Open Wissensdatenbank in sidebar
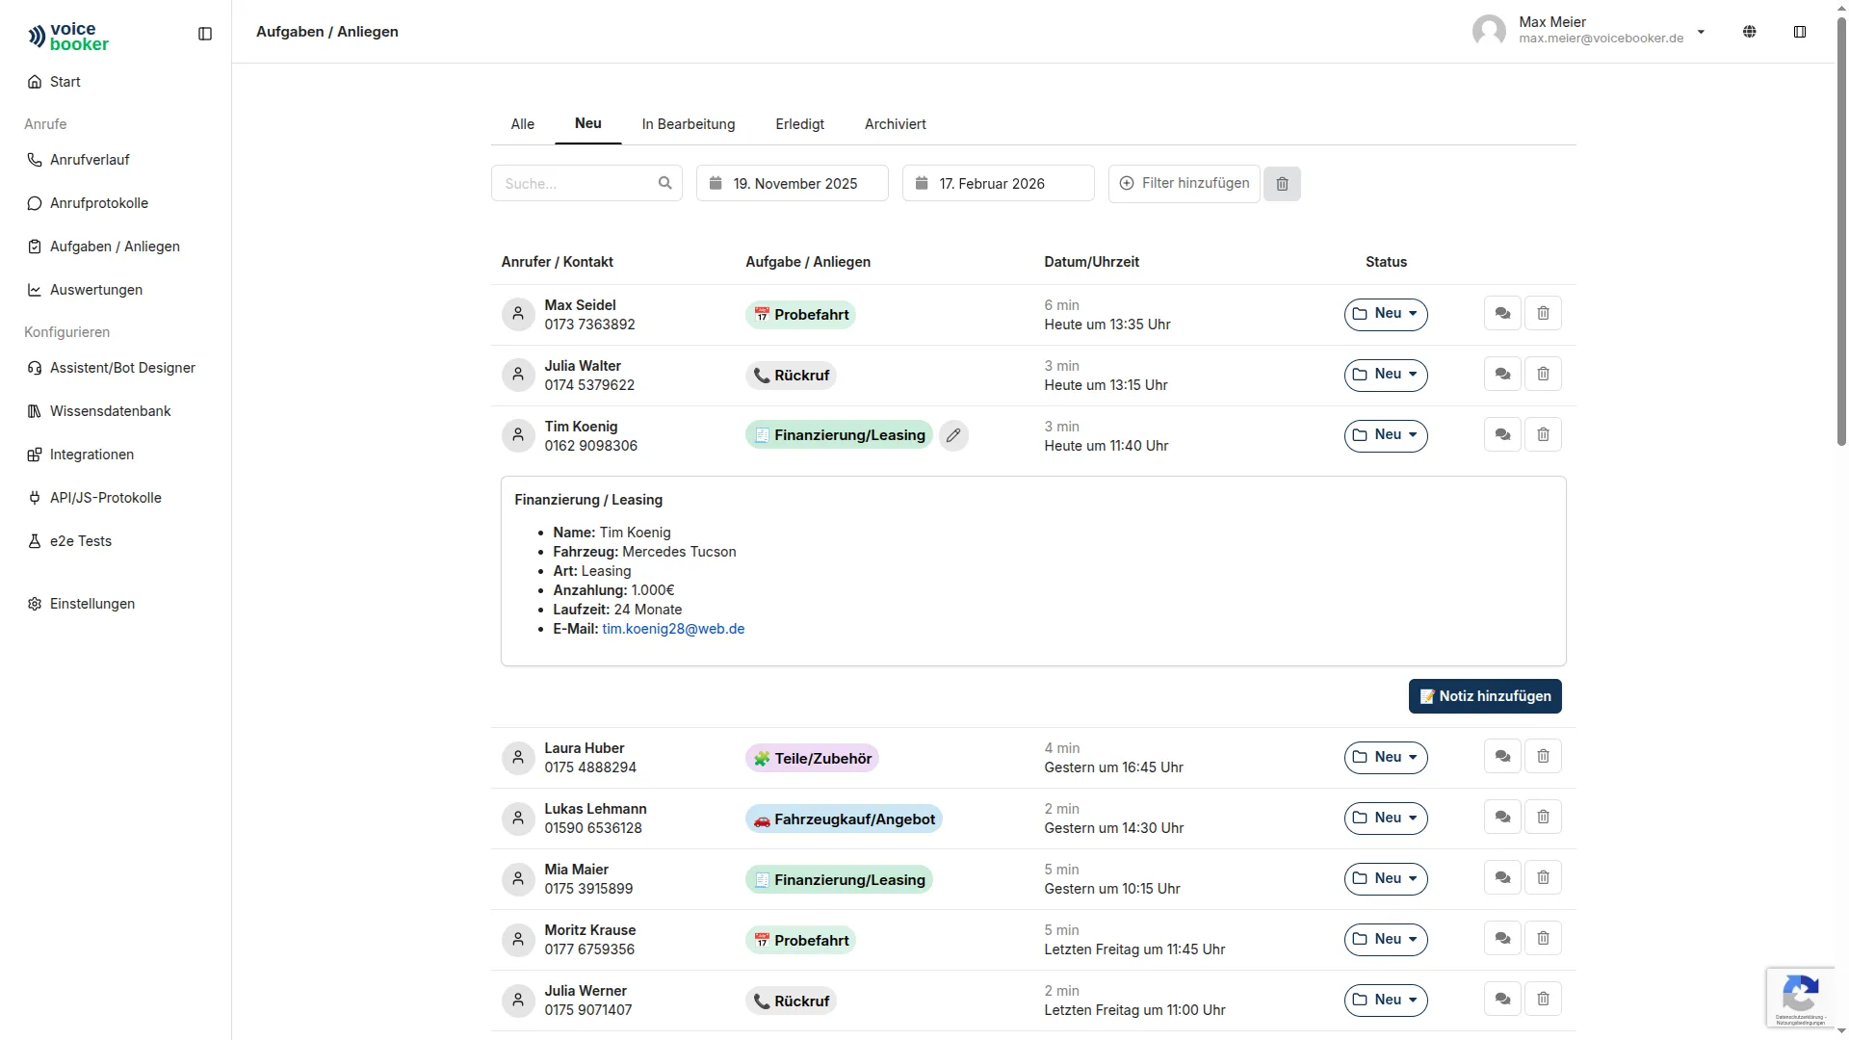1849x1040 pixels. pos(110,411)
